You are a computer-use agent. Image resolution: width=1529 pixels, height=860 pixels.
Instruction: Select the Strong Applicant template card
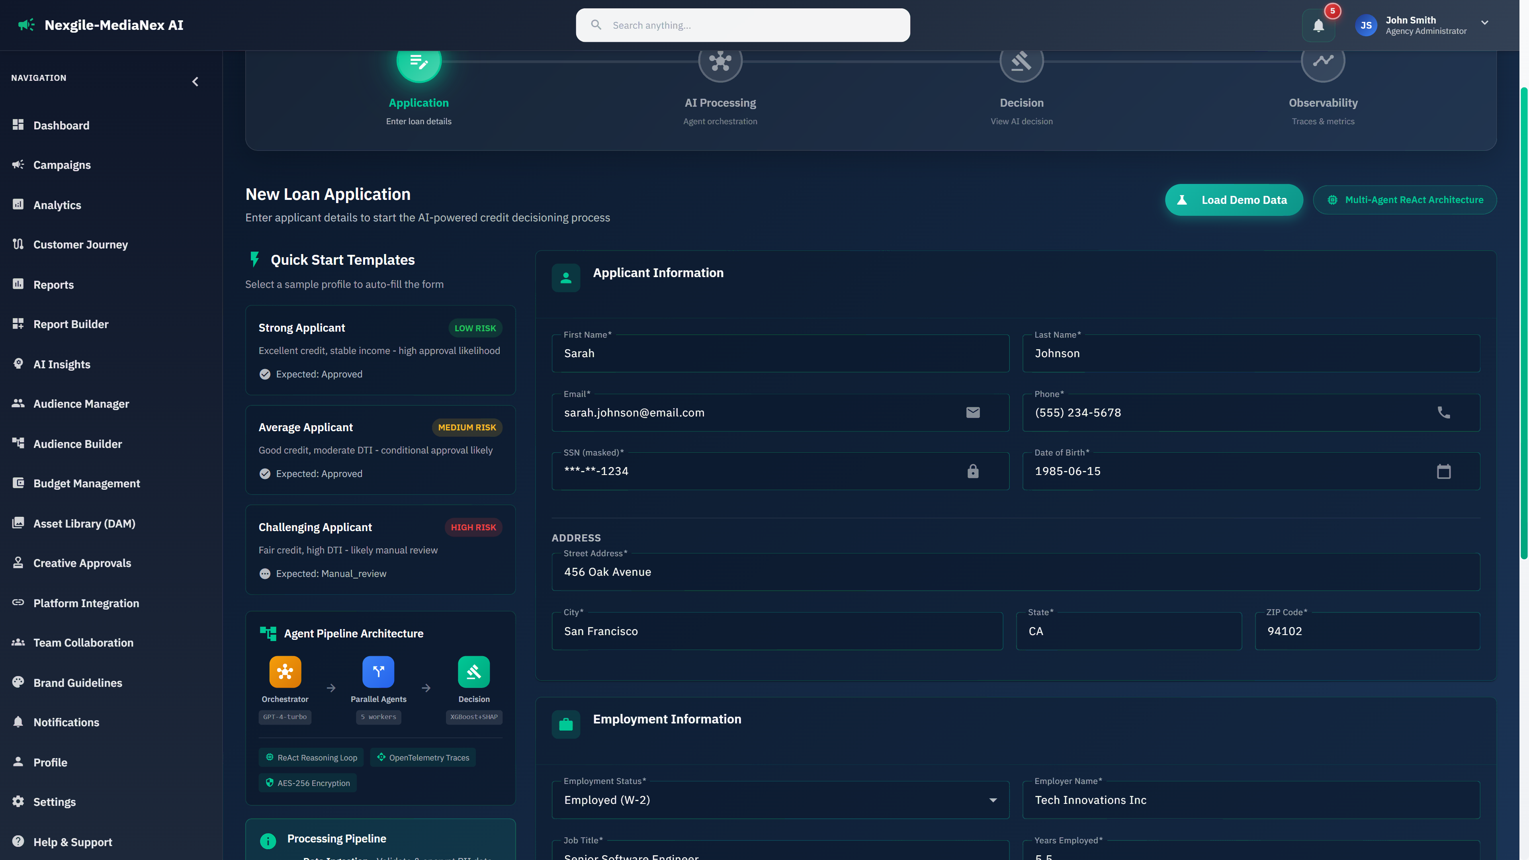[x=380, y=350]
